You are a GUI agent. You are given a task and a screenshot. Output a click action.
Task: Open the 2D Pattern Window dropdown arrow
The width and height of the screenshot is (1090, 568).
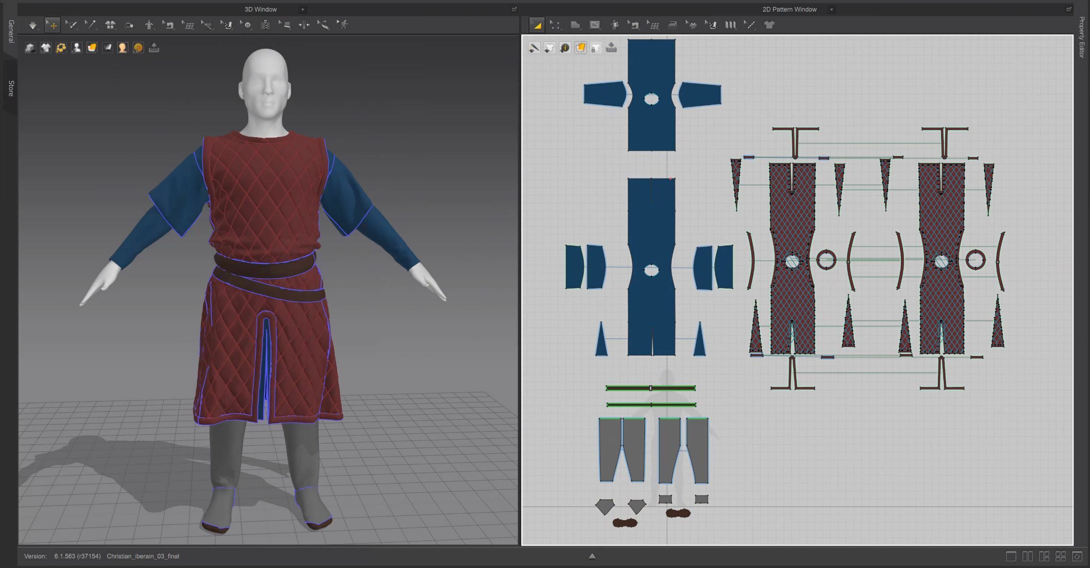[x=832, y=9]
